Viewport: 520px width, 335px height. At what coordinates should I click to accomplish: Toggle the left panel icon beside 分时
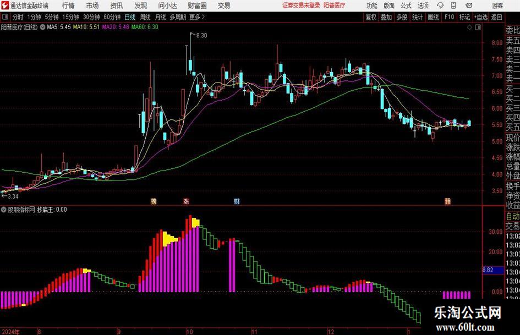(x=5, y=17)
